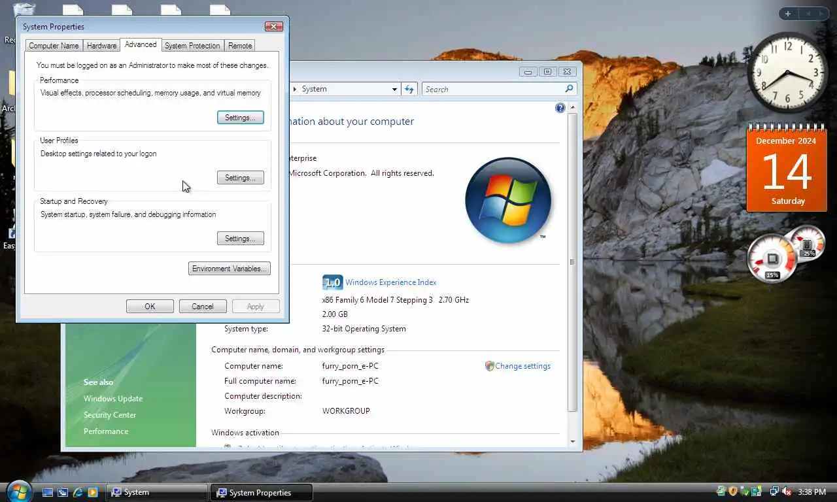Open the network connection tray icon
Viewport: 837px width, 502px height.
click(774, 492)
